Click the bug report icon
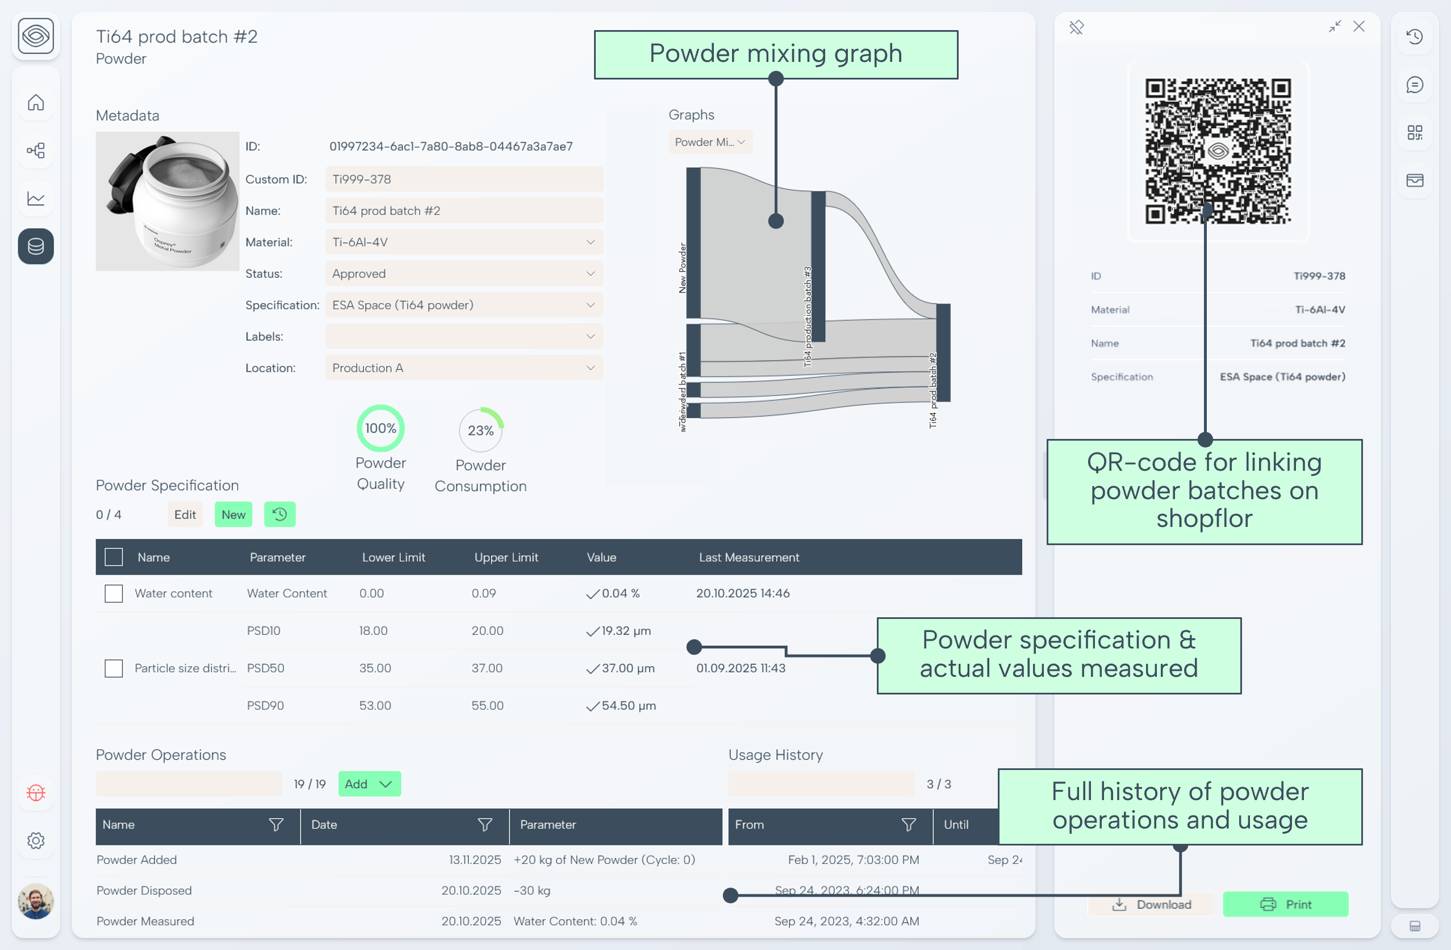 36,792
